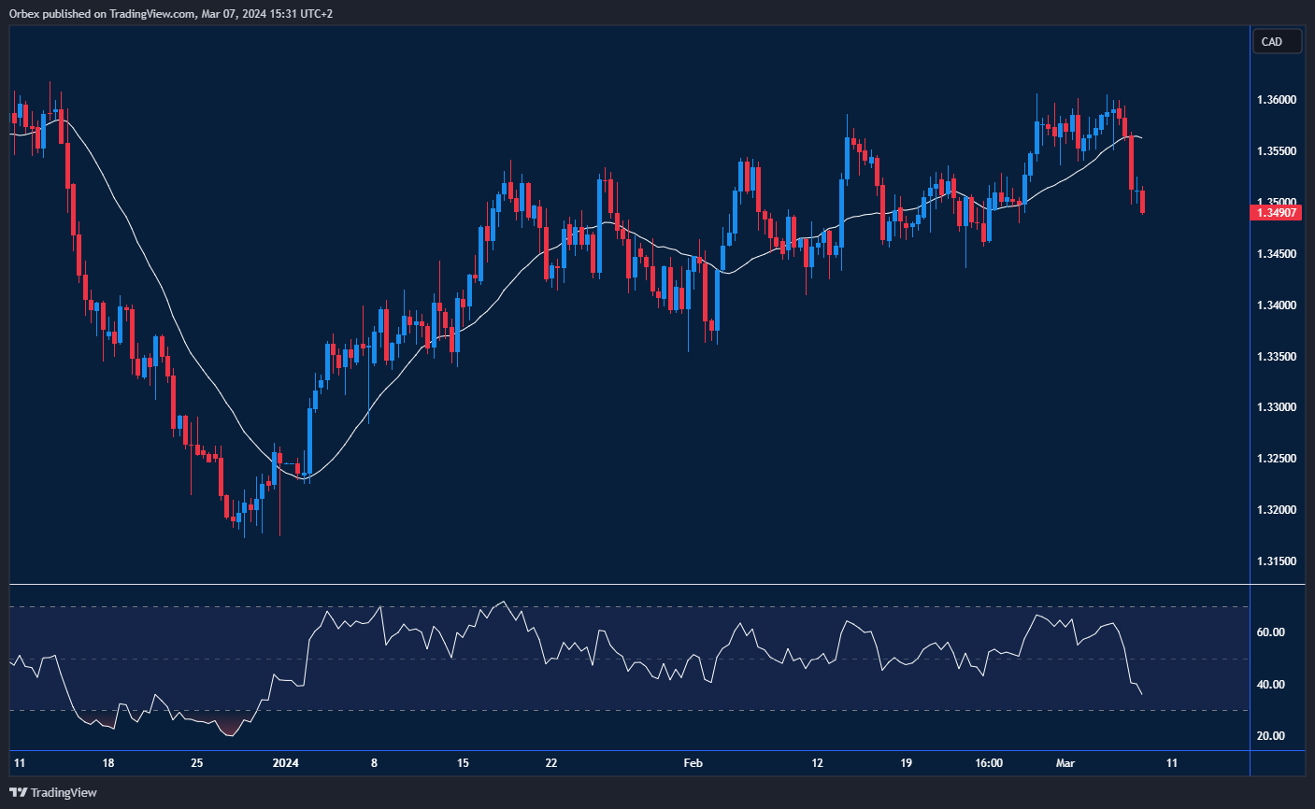Click the 1.36000 price axis label
Screen dimensions: 1315x809
coord(1277,100)
